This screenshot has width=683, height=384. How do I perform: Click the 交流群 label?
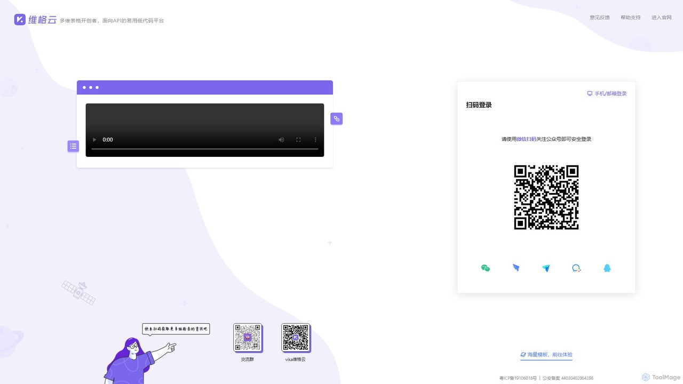(x=248, y=359)
